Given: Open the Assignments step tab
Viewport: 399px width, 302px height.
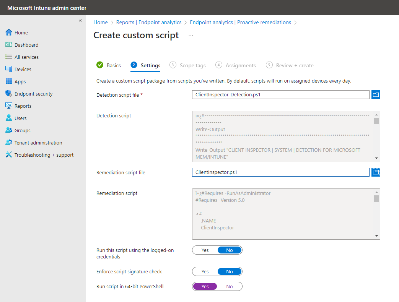Looking at the screenshot, I should click(x=235, y=65).
